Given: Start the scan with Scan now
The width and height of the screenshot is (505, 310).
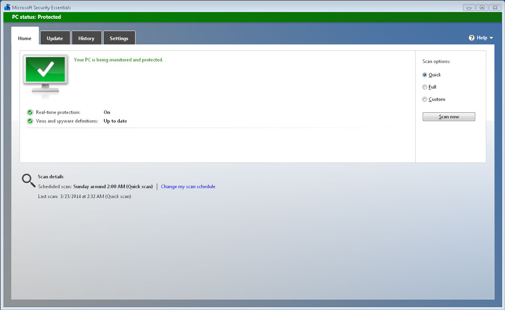Looking at the screenshot, I should 448,116.
